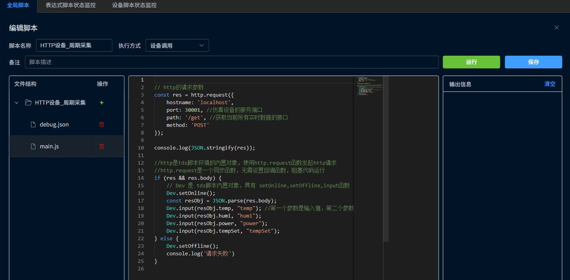Collapse the HTTP设备_周期采集 folder chevron
Screen dimensions: 570x280
(16, 103)
